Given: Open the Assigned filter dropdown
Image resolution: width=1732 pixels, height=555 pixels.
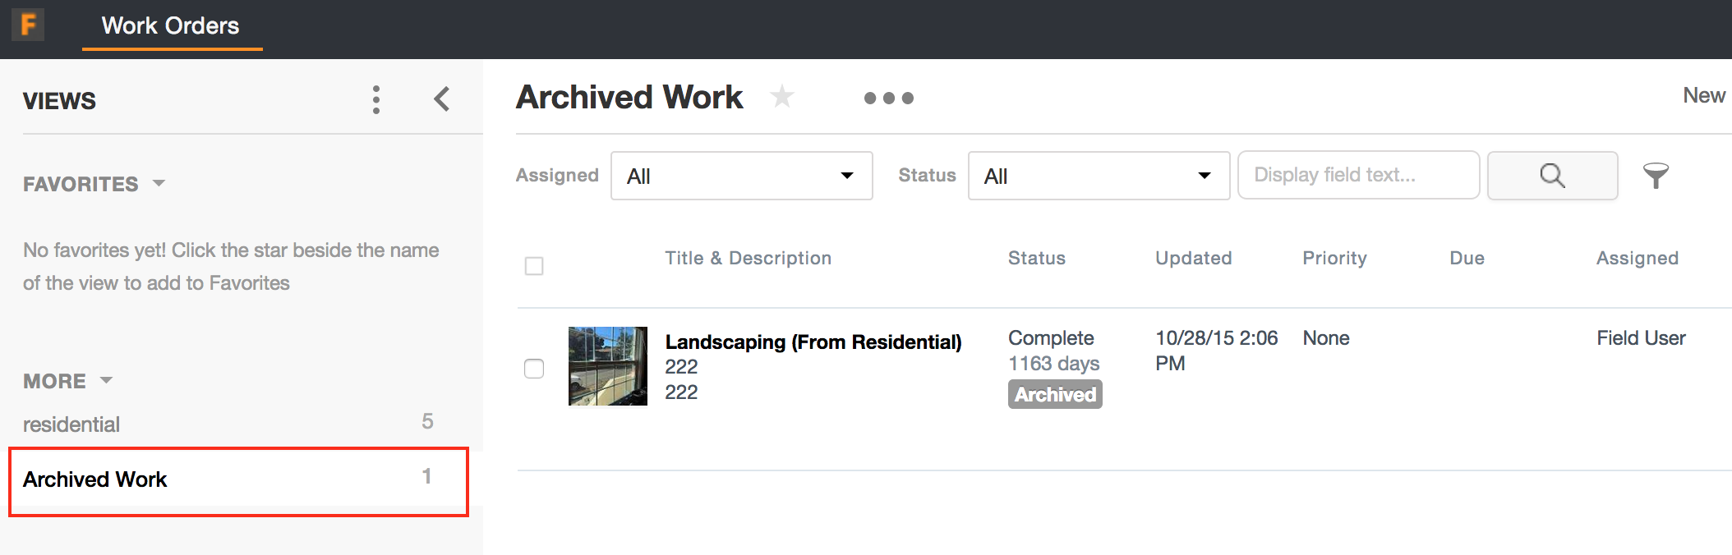Looking at the screenshot, I should pos(741,176).
